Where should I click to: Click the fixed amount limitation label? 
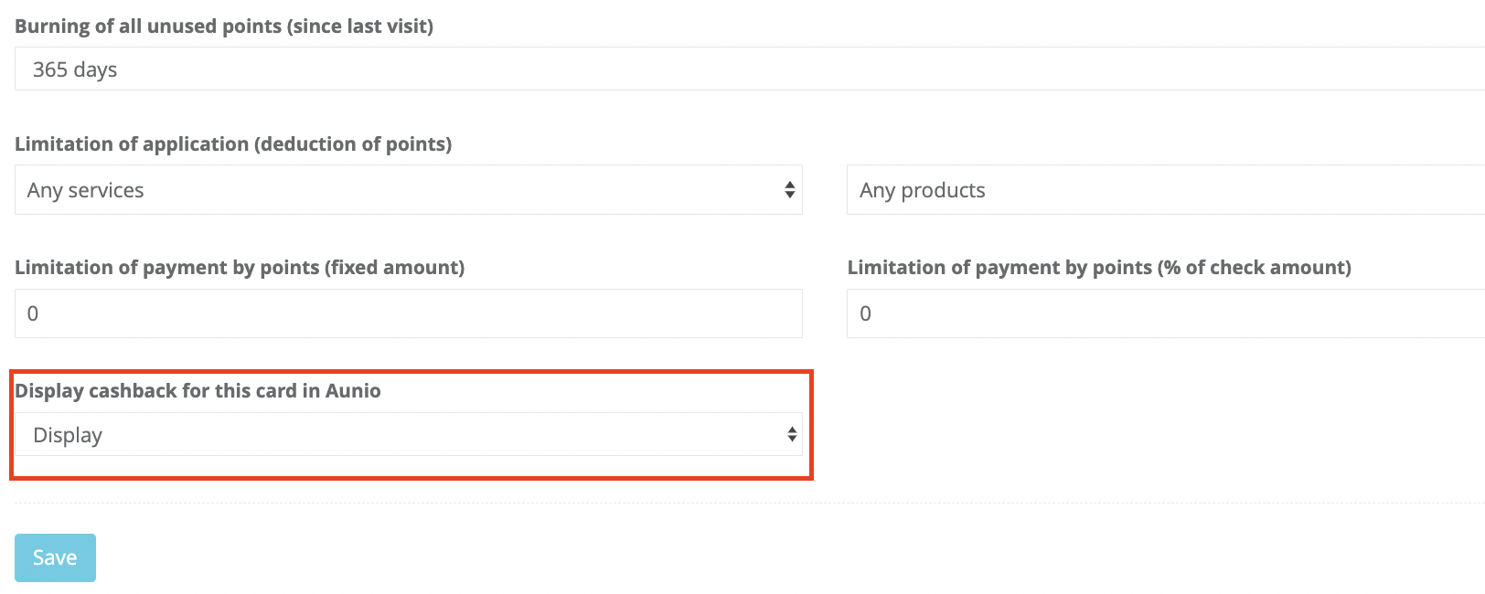[240, 268]
